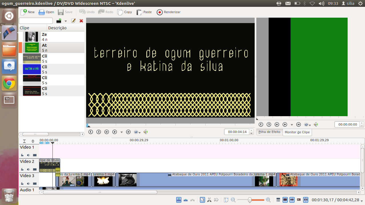Viewport: 365px width, 205px height.
Task: Open timecode format dropdown in status bar
Action: 362,200
